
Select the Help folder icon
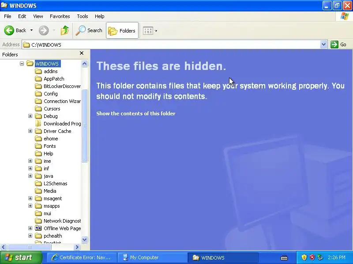pyautogui.click(x=38, y=154)
